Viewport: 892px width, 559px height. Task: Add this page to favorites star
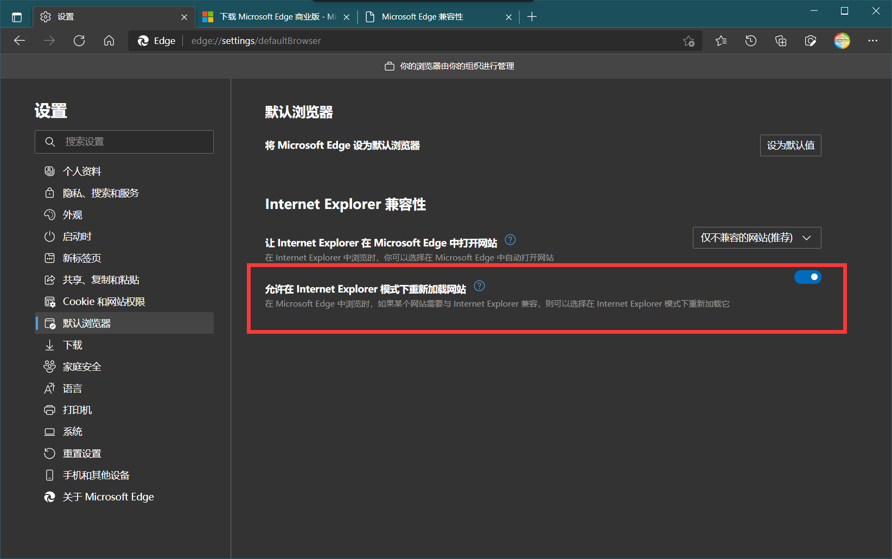point(689,41)
